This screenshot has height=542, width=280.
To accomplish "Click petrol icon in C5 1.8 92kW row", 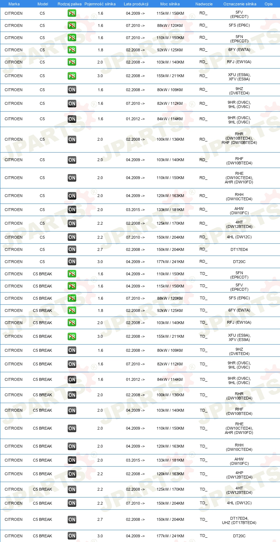I will tap(72, 50).
